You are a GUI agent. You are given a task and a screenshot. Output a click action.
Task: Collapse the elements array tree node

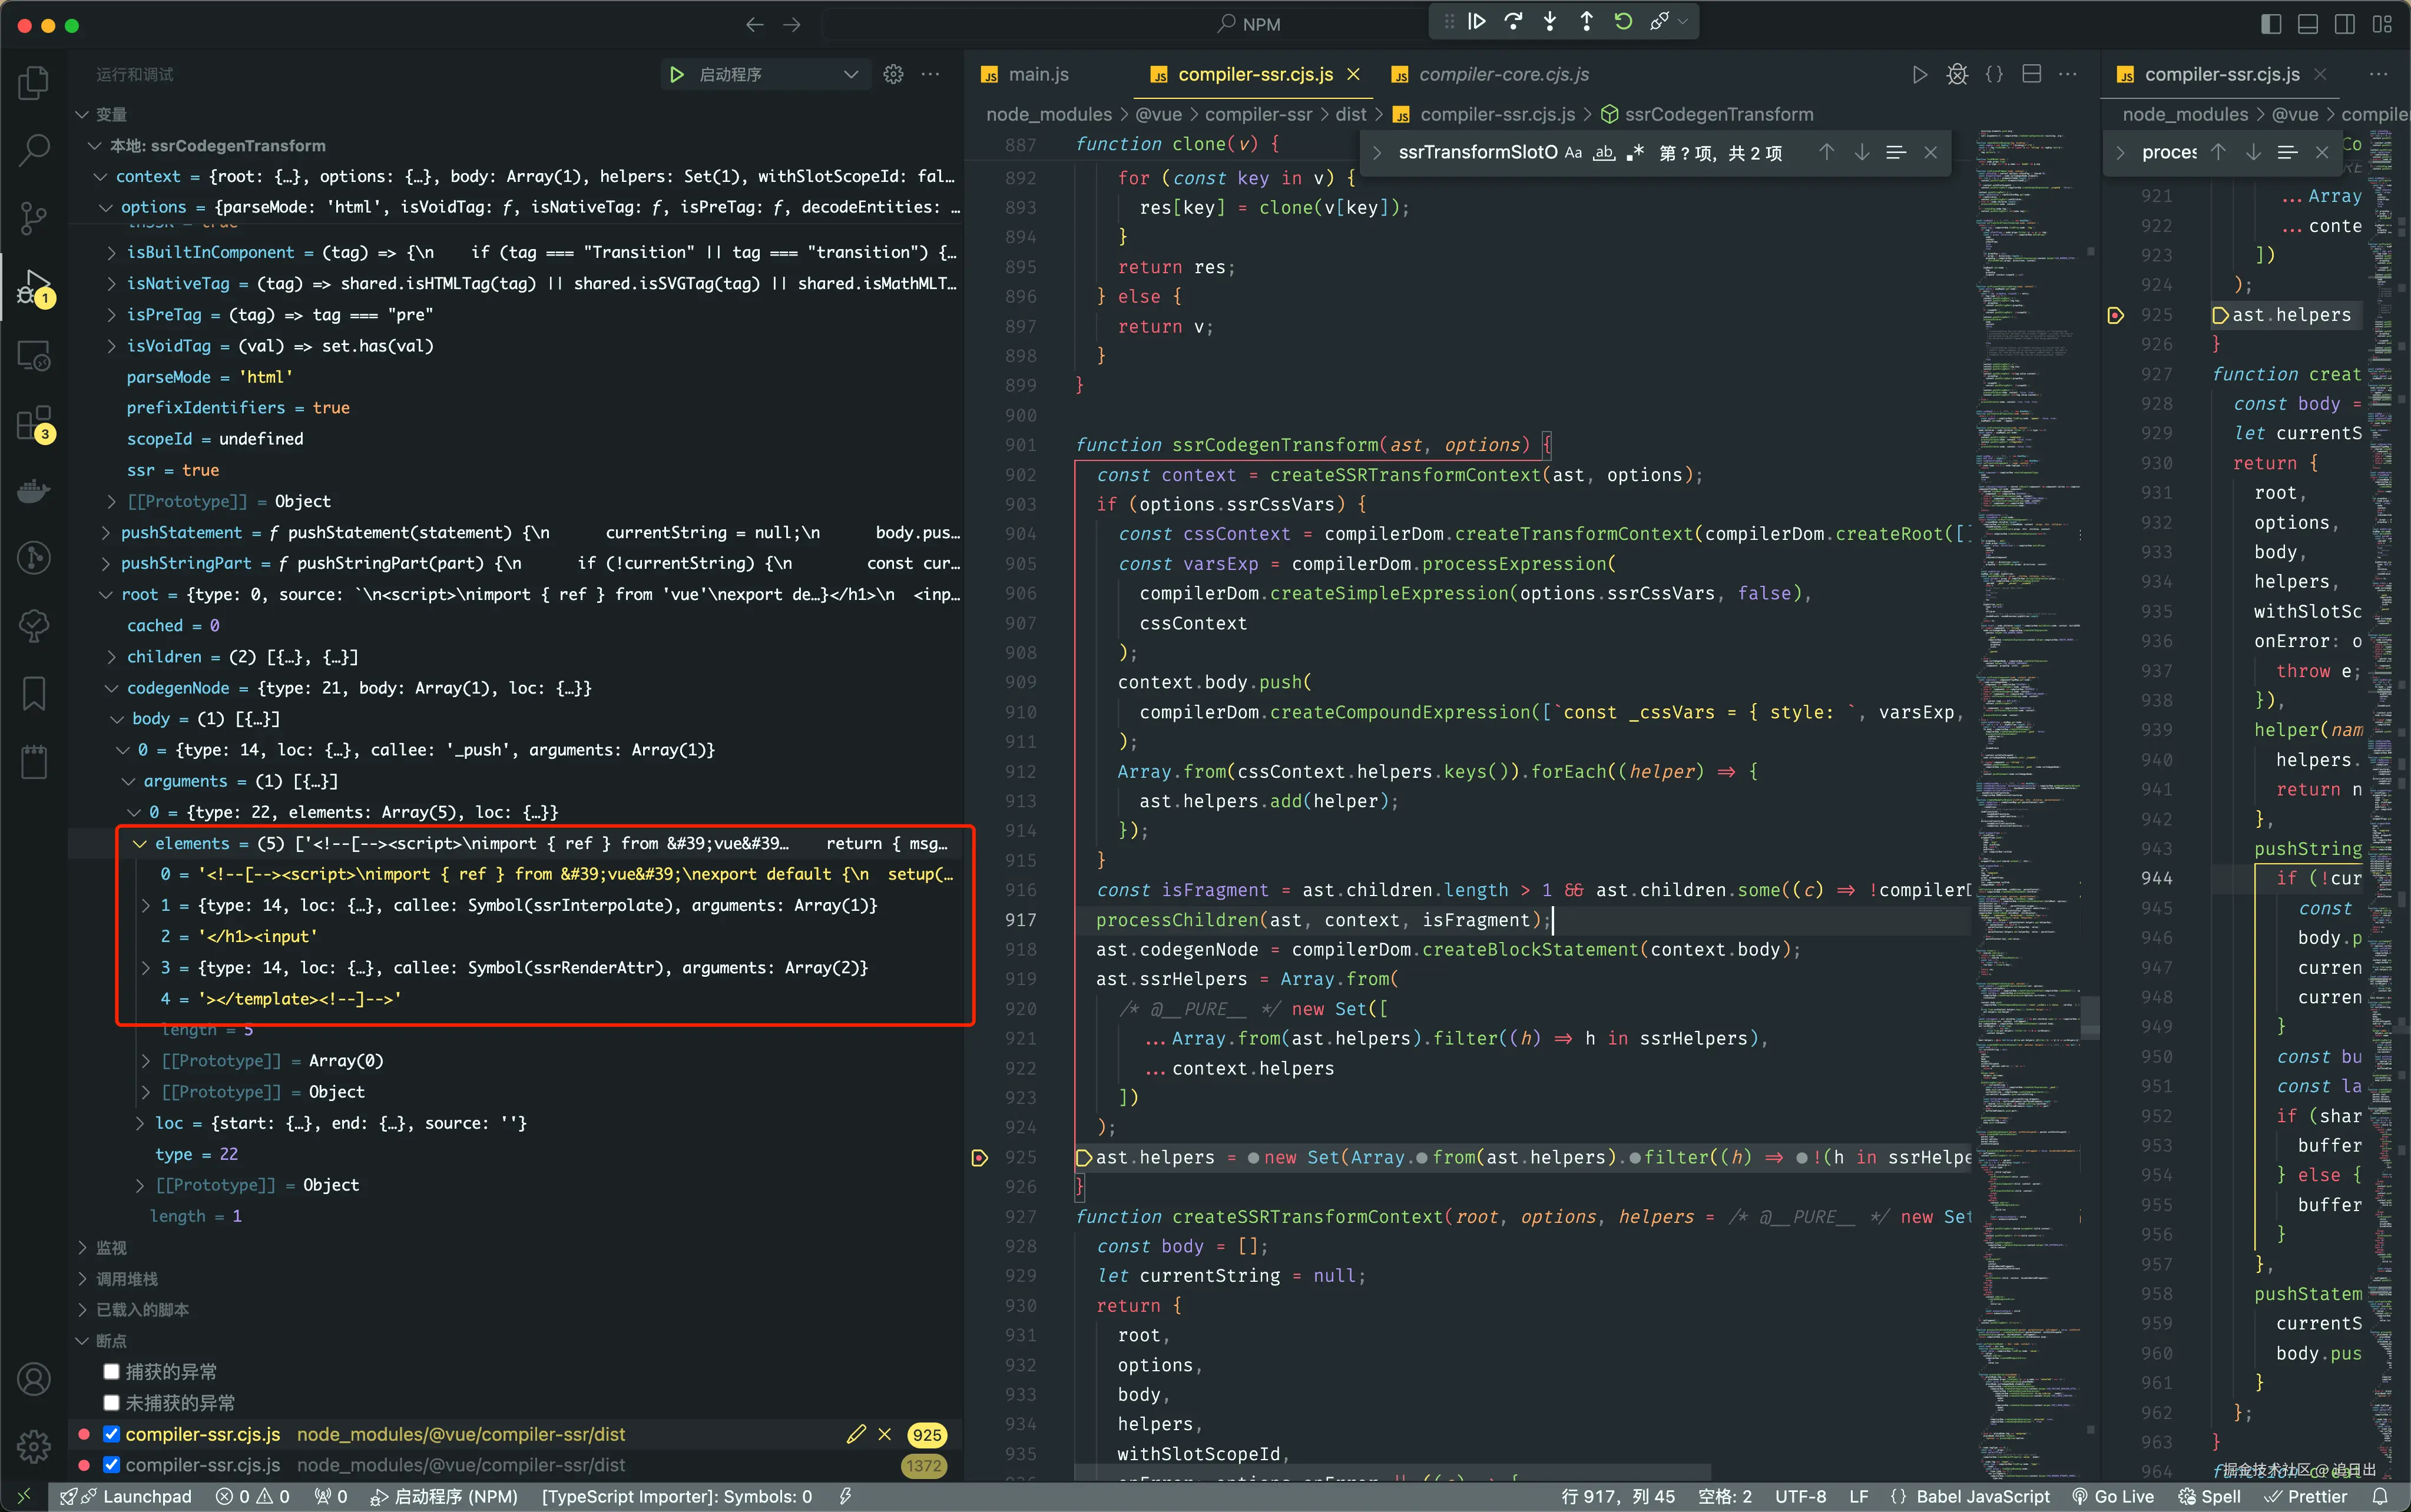pos(140,843)
